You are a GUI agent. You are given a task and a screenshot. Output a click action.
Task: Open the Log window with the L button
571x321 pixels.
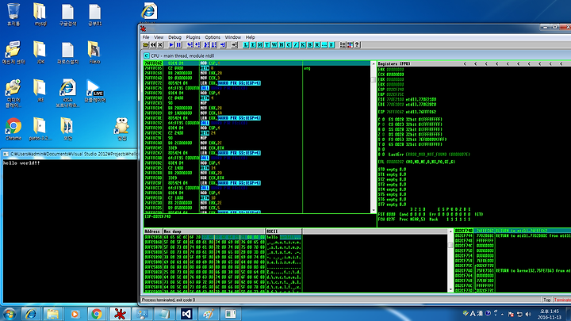[246, 44]
